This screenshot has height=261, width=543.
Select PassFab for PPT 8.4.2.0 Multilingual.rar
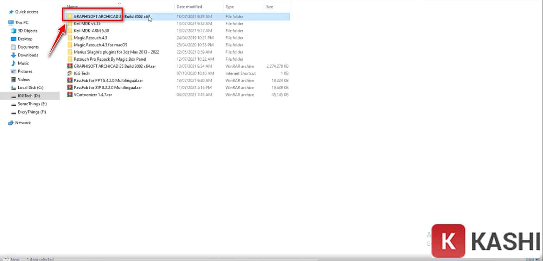(x=108, y=81)
